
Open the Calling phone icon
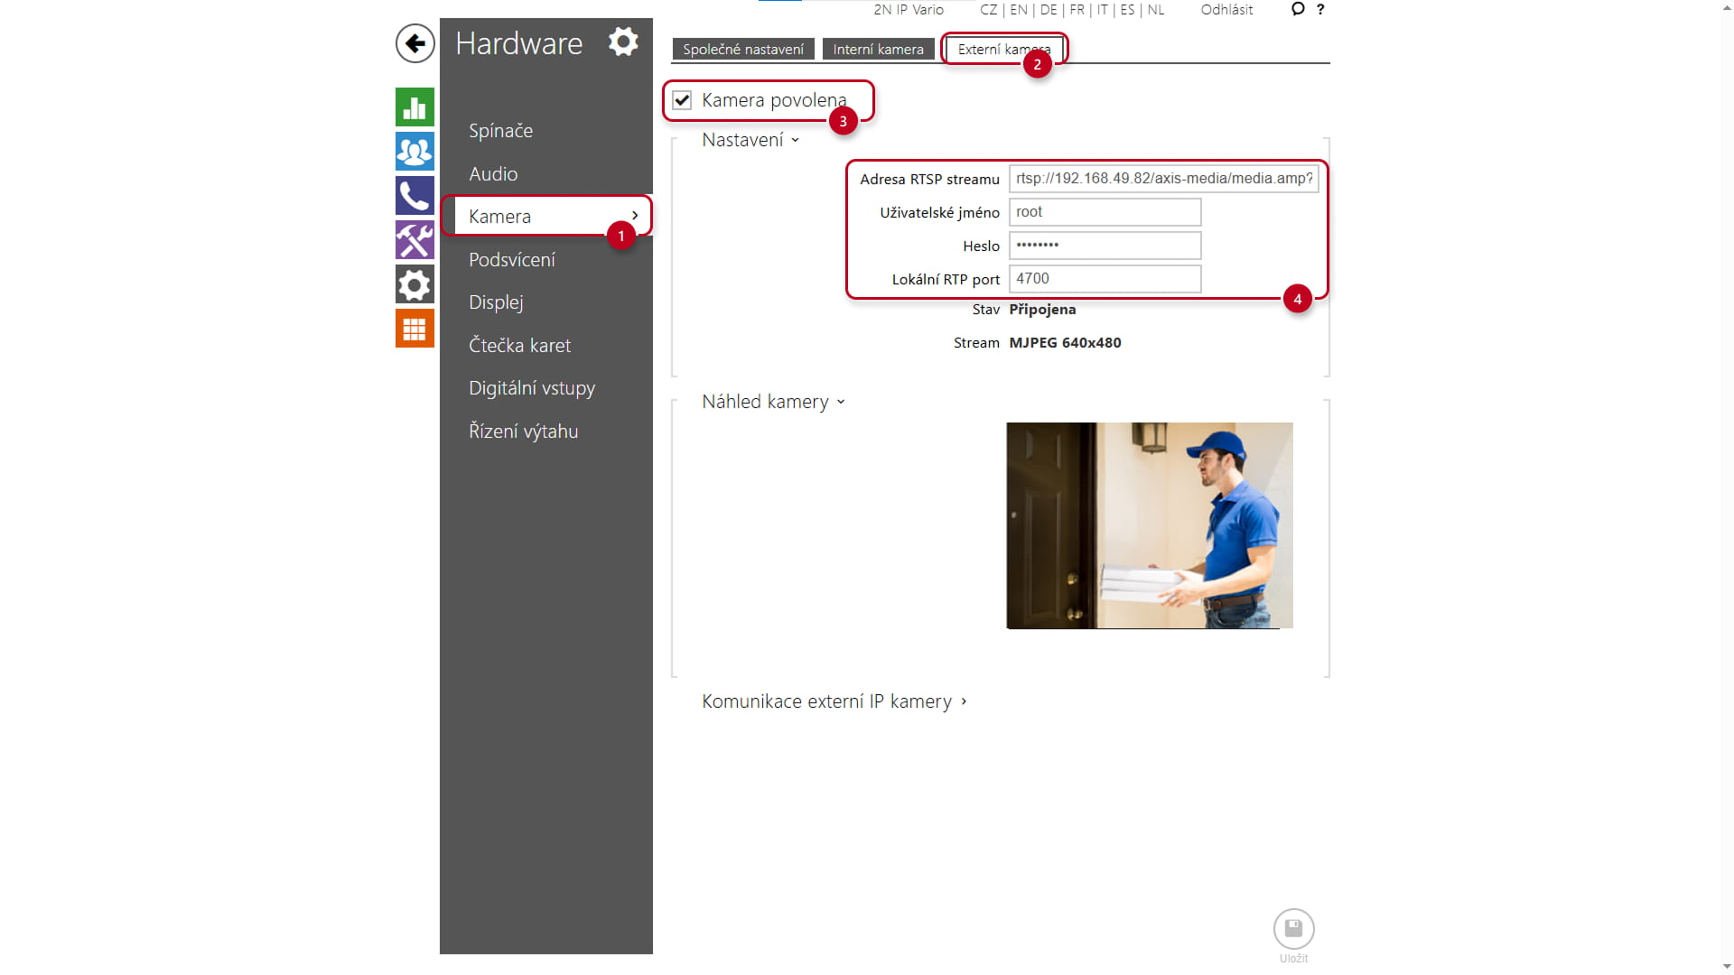point(415,196)
